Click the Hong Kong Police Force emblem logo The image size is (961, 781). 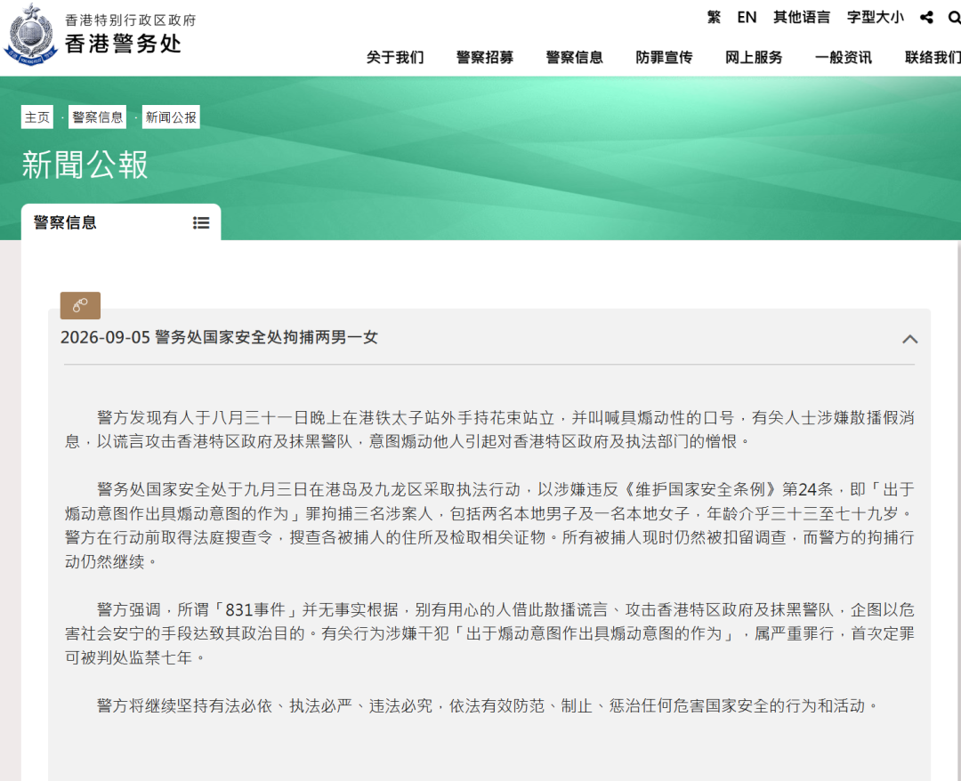(x=30, y=35)
